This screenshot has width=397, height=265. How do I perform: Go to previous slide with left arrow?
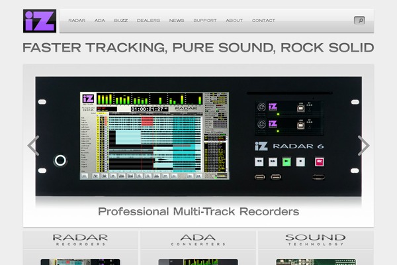(34, 146)
